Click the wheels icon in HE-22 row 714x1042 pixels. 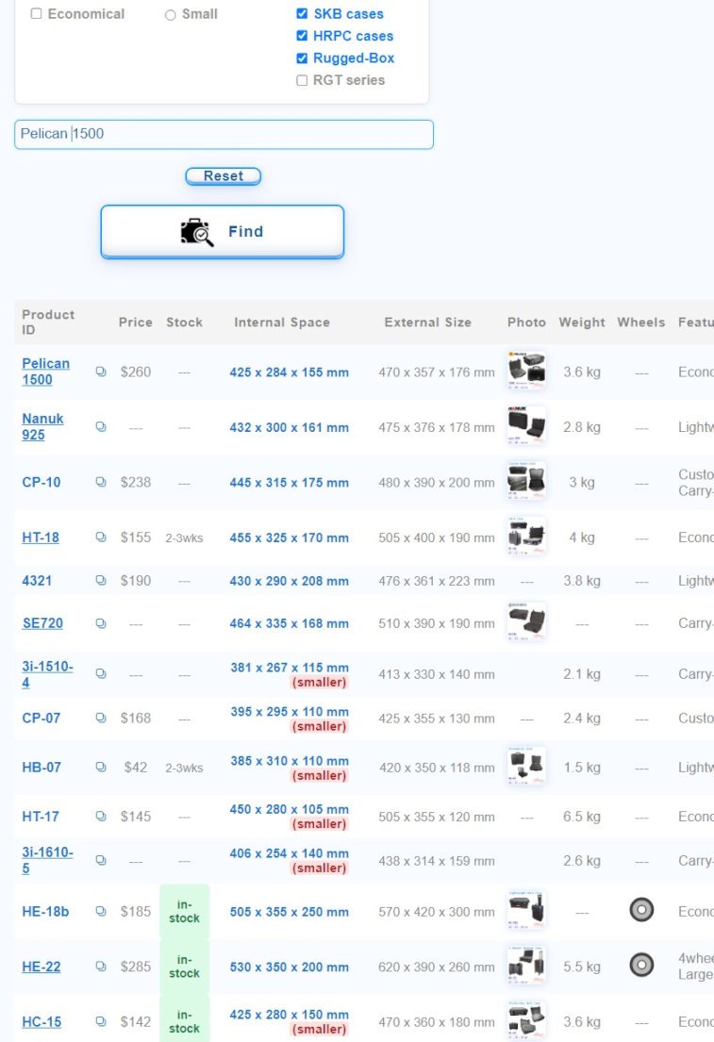pyautogui.click(x=641, y=965)
